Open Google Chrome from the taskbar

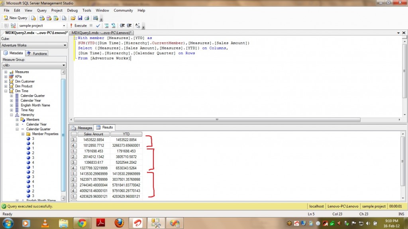point(82,223)
